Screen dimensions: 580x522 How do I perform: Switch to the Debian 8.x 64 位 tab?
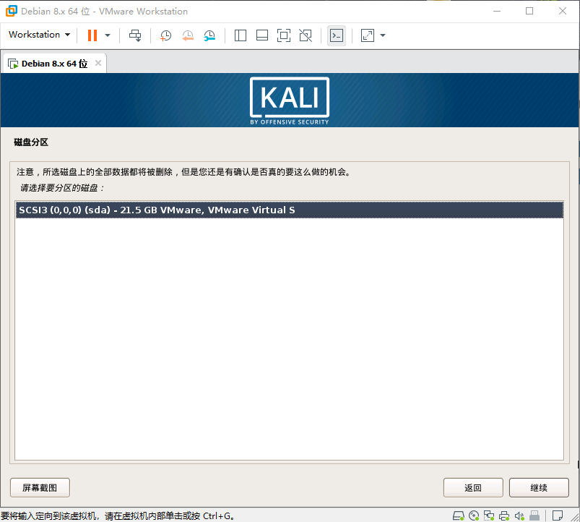pos(54,64)
